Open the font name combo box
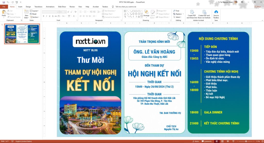This screenshot has width=264, height=143. [51, 12]
